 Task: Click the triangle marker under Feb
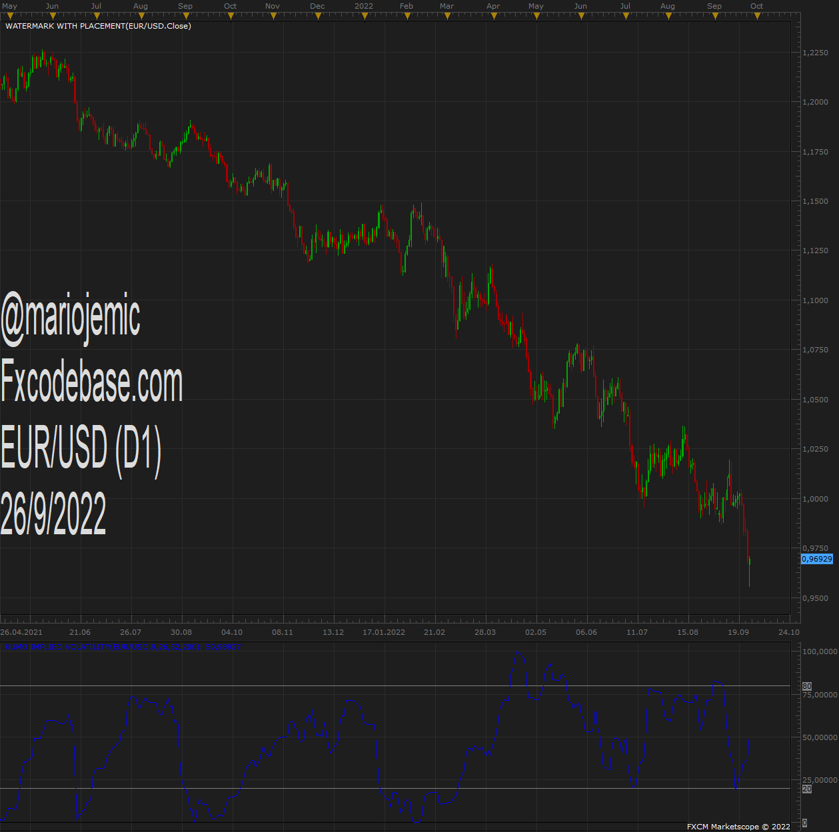(407, 16)
